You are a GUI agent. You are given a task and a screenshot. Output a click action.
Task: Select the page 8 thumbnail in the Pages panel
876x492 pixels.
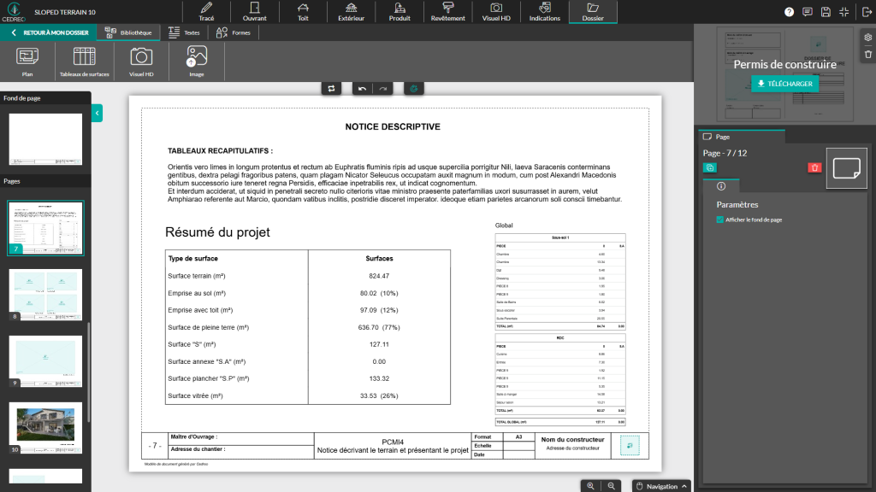44,295
